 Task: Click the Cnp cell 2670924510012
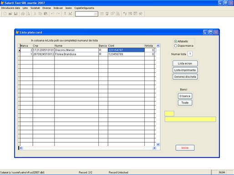click(44, 54)
